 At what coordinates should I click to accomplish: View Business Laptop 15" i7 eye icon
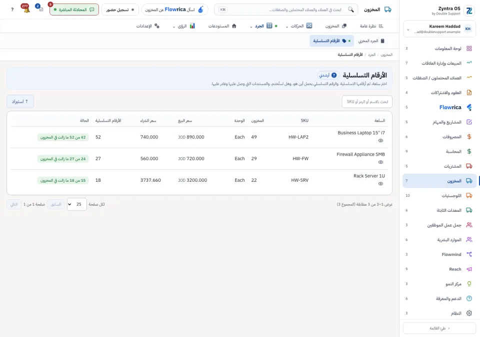pos(380,140)
